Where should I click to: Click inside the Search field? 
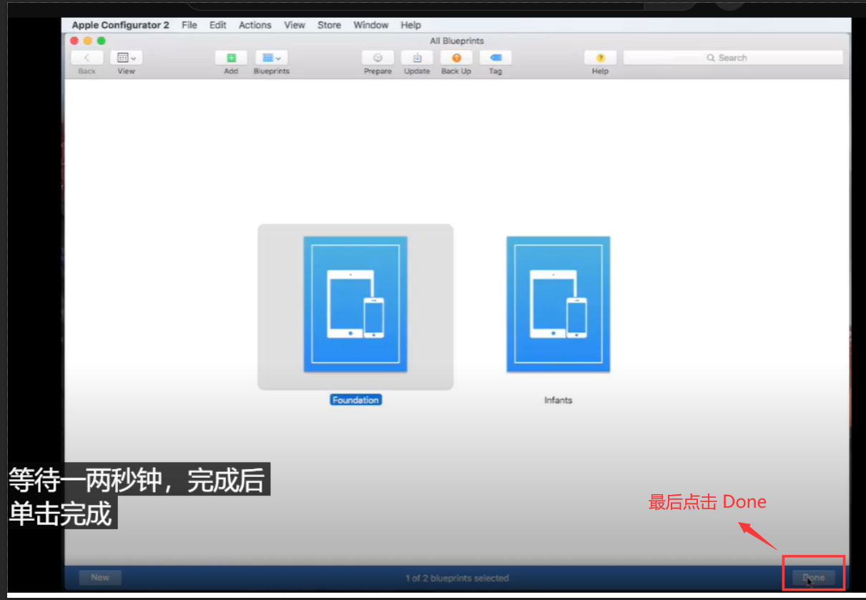(x=732, y=58)
